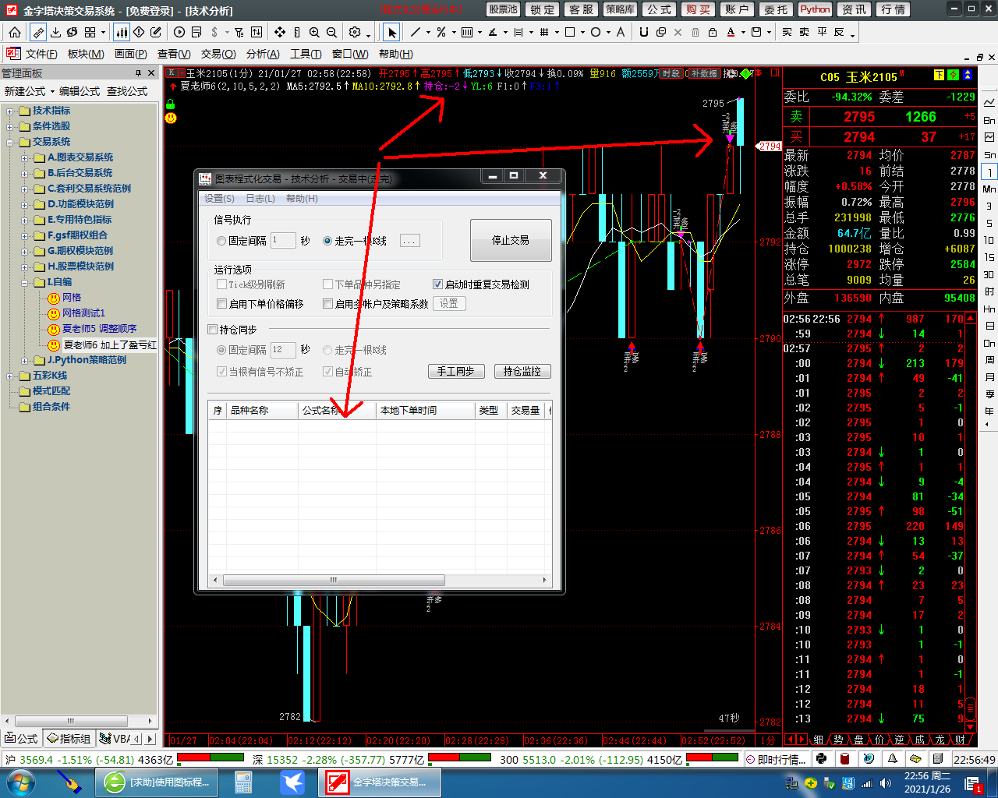Viewport: 998px width, 798px height.
Task: Select the line drawing tool
Action: coord(415,32)
